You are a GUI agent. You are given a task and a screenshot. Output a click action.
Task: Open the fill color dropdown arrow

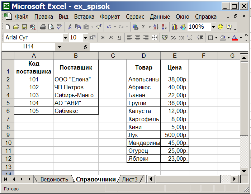228,38
